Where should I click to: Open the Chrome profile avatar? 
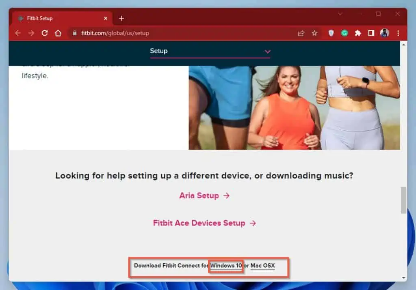click(x=384, y=33)
